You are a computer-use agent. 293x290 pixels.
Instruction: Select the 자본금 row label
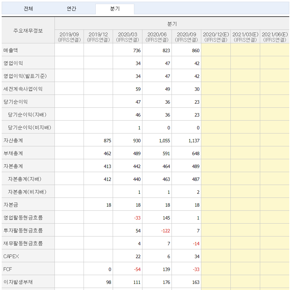tap(10, 205)
